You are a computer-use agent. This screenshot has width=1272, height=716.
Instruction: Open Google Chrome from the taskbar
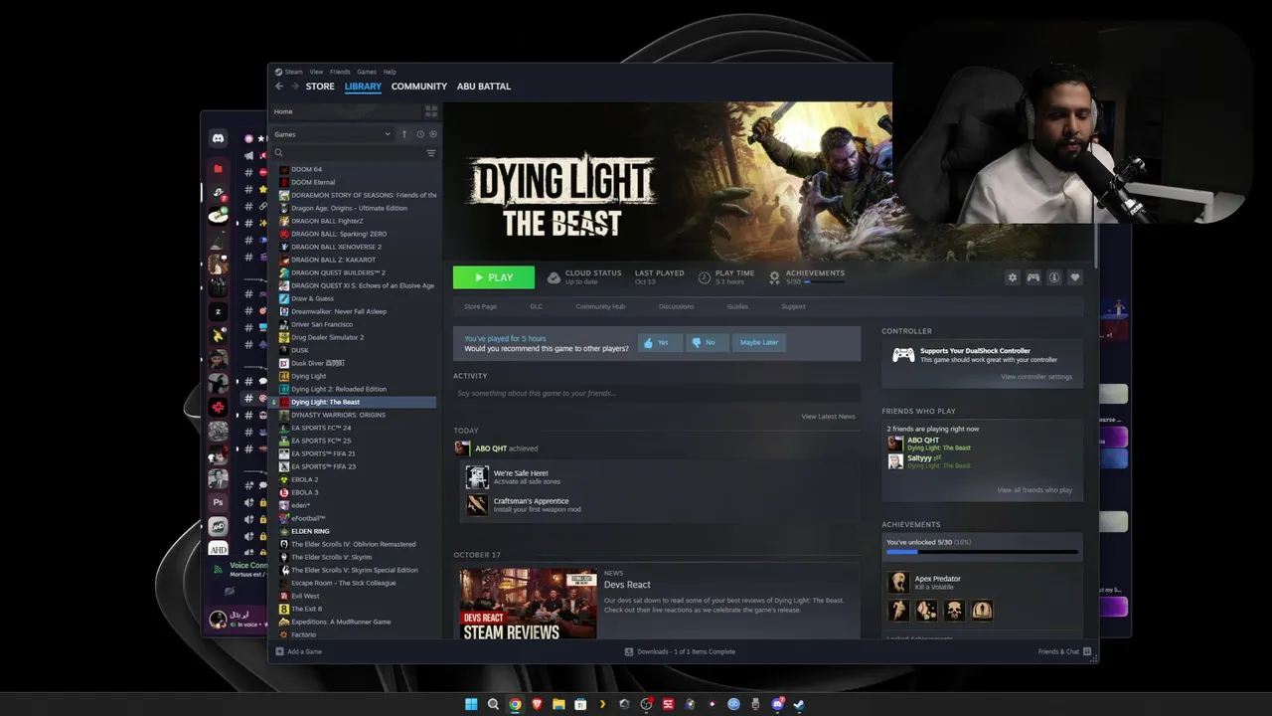pos(515,704)
